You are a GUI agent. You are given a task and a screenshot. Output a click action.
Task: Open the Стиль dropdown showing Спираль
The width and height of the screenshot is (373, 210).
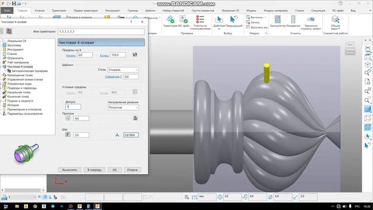pos(123,70)
